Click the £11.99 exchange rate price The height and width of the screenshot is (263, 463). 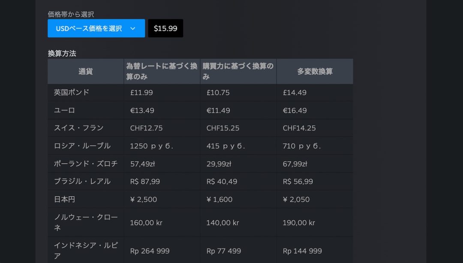point(141,93)
